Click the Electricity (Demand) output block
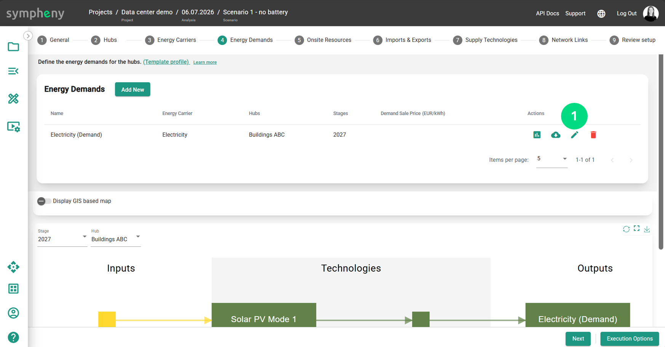This screenshot has height=347, width=665. pyautogui.click(x=578, y=315)
